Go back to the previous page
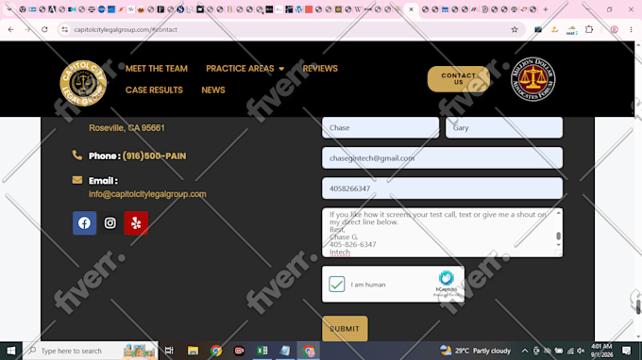Screen dimensions: 642x360 coord(11,29)
